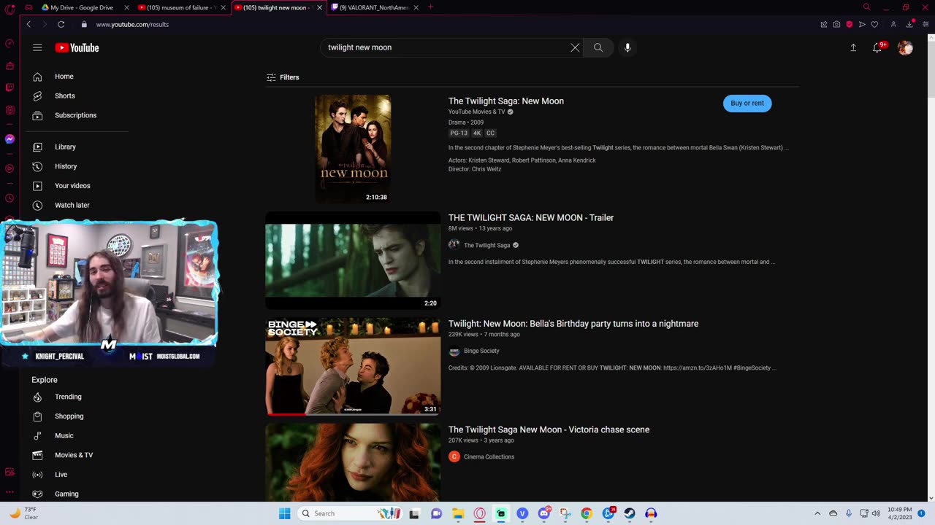
Task: Close the My Drive - Google Drive tab
Action: pyautogui.click(x=126, y=7)
